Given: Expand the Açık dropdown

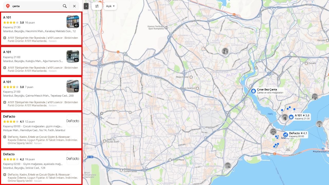Looking at the screenshot, I should tap(110, 6).
